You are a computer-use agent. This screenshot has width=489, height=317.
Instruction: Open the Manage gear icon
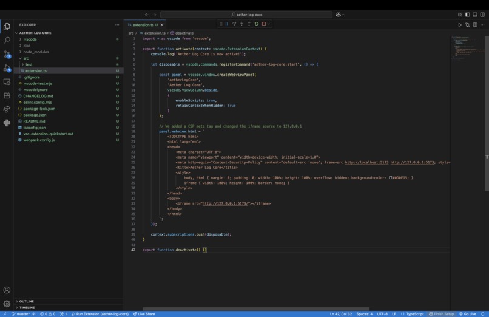7,304
